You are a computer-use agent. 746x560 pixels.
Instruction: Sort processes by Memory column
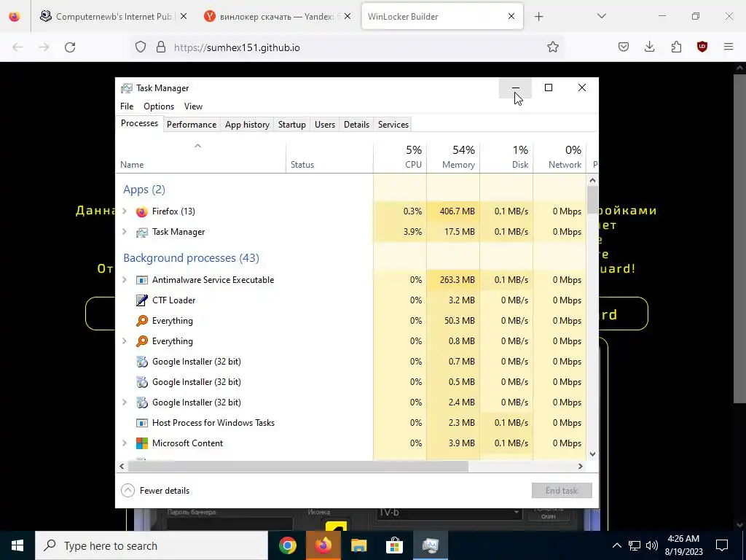tap(453, 157)
